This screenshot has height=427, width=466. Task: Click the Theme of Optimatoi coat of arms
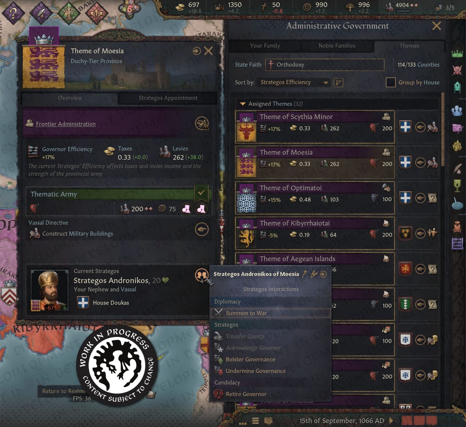pyautogui.click(x=246, y=203)
